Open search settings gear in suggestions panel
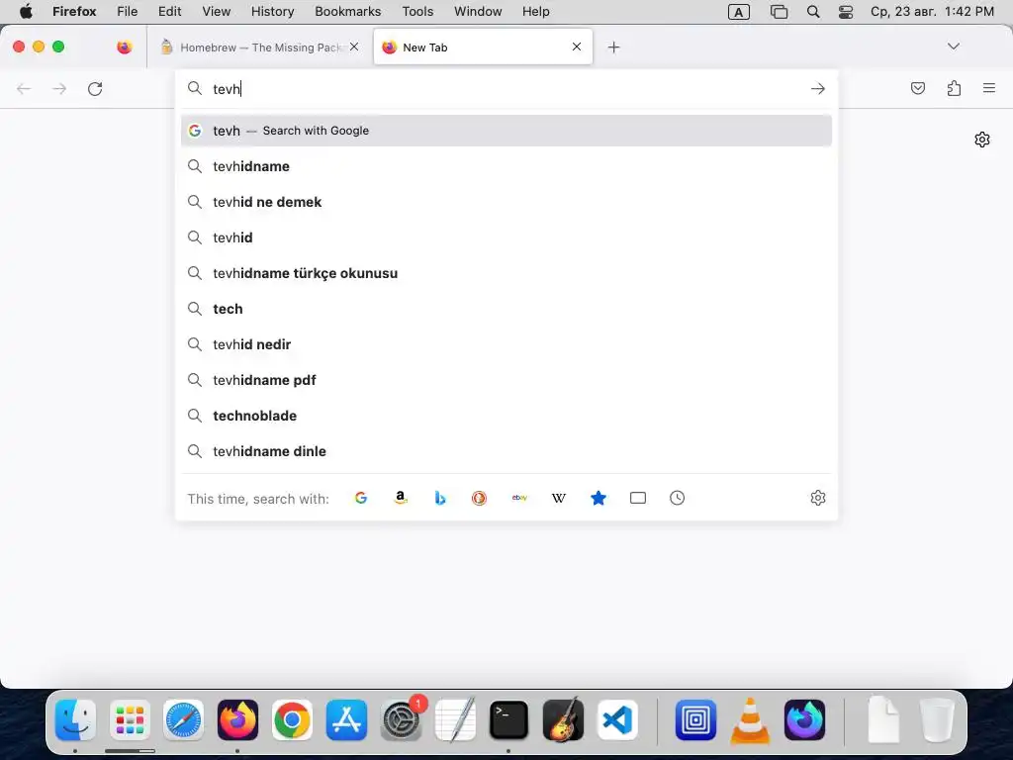 click(x=818, y=498)
